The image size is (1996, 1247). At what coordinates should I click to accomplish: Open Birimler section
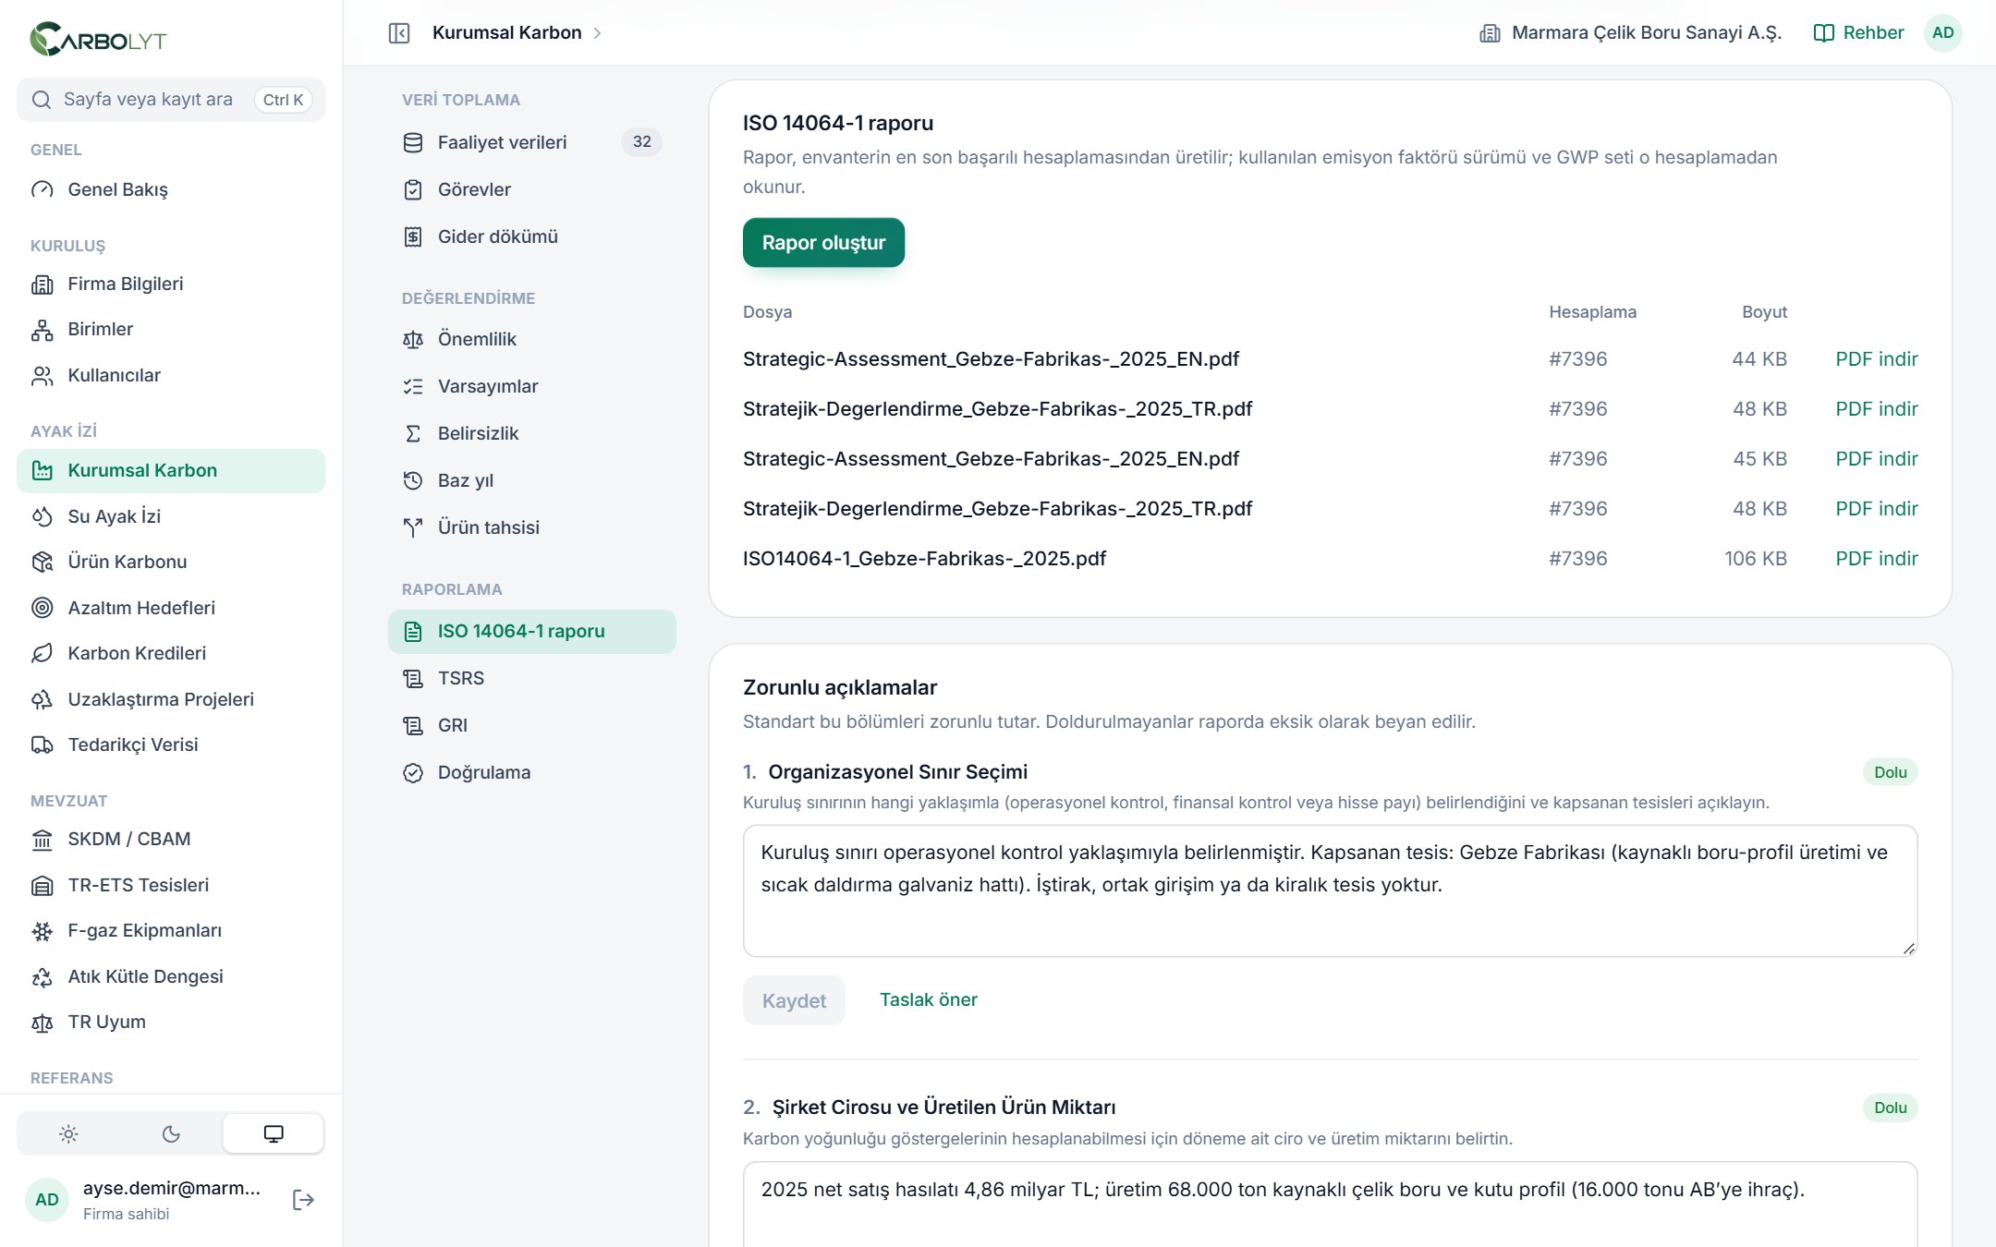click(x=171, y=329)
